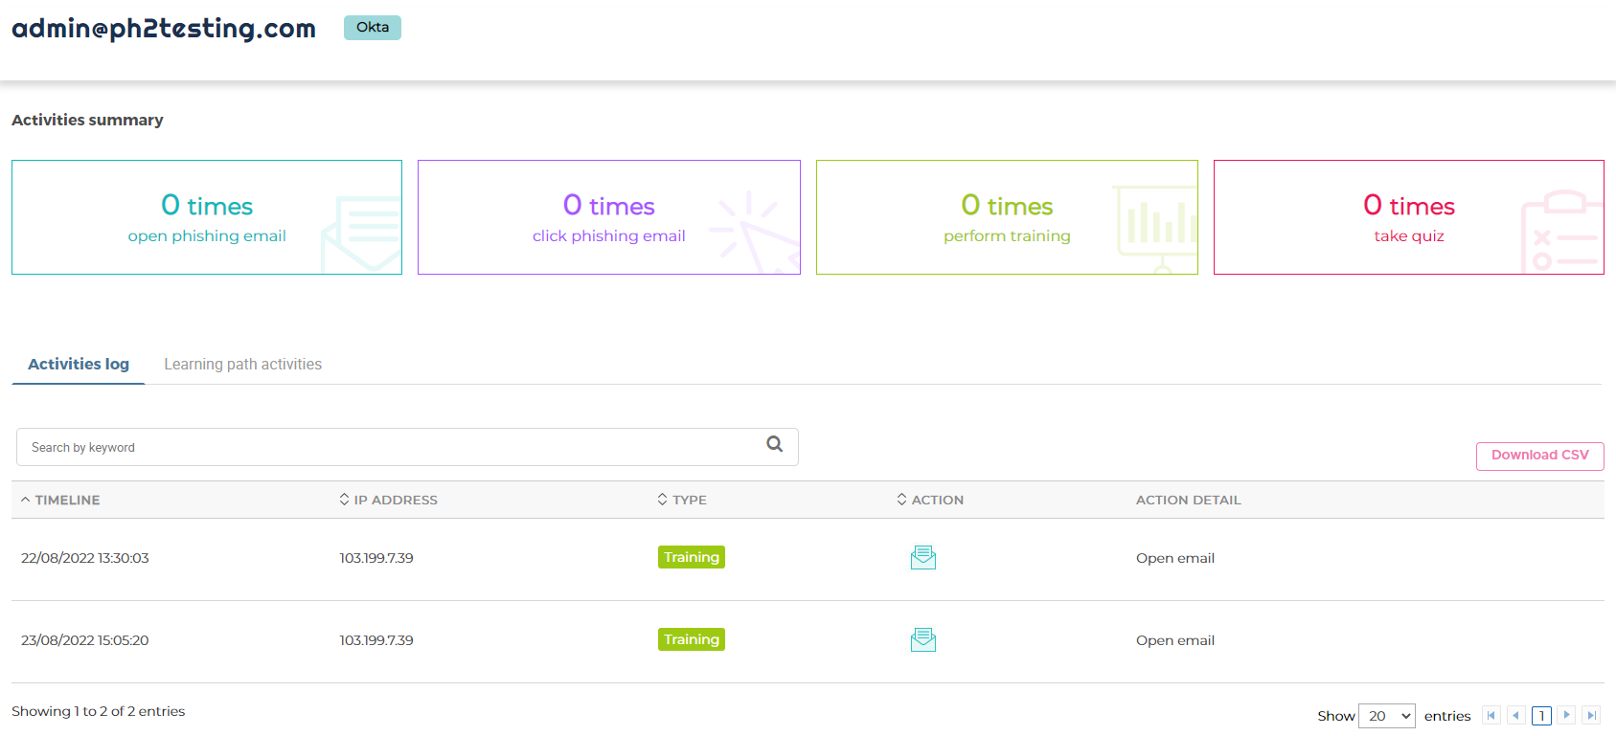Open the click phishing email summary card
This screenshot has width=1616, height=736.
pyautogui.click(x=609, y=217)
